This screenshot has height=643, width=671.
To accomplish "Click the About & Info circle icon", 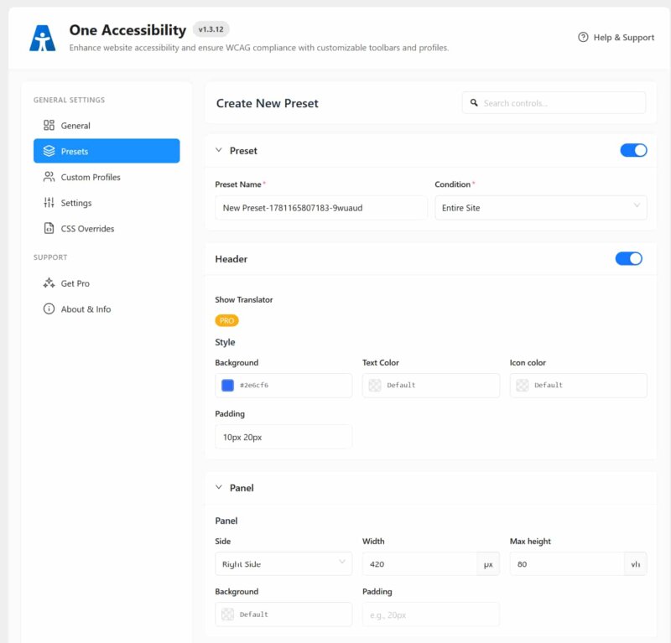I will [49, 309].
